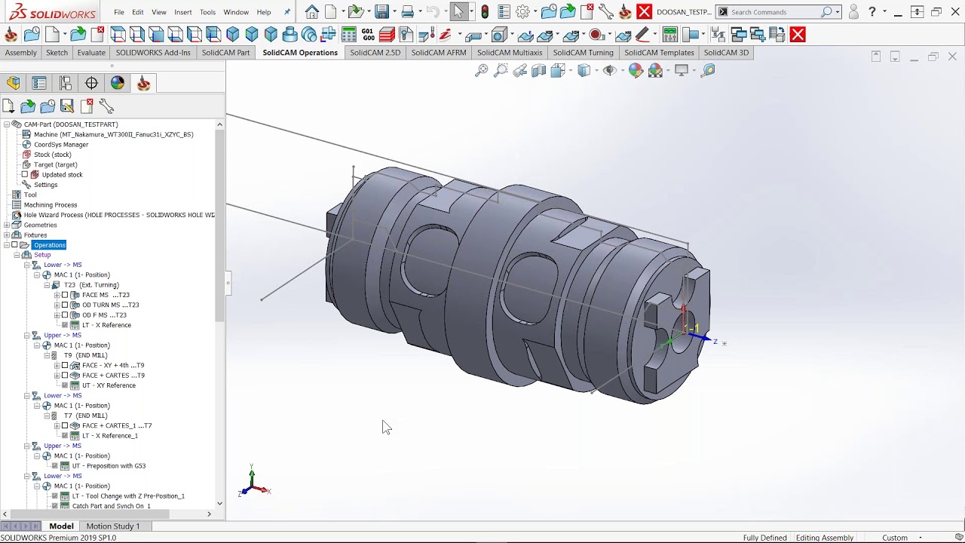Click the SolidCAM milling cutter icon in toolbar
The image size is (965, 543).
[11, 35]
